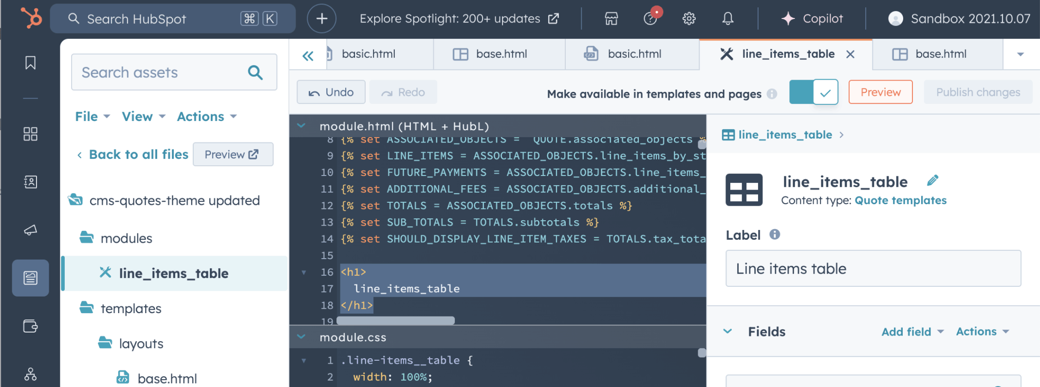Viewport: 1040px width, 387px height.
Task: Open the HubSpot sprocket home logo
Action: (31, 18)
